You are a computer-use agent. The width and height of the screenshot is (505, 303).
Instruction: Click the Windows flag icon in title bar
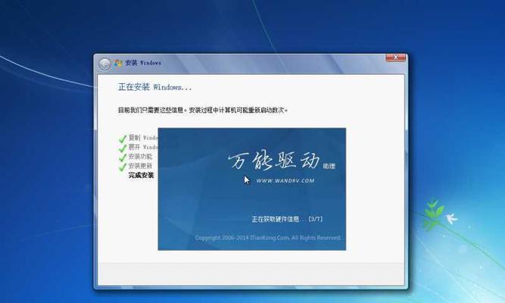[x=118, y=63]
